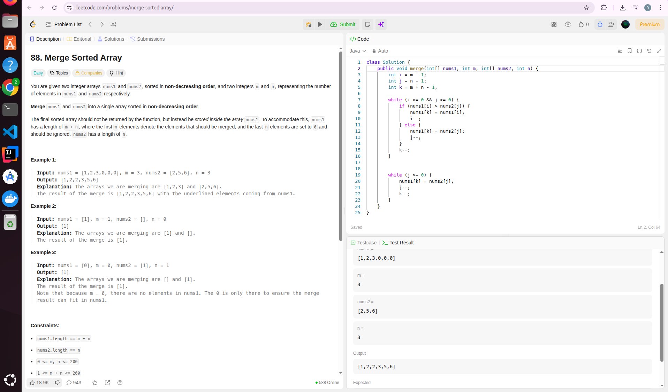This screenshot has height=392, width=668.
Task: Format code using curly braces icon
Action: [x=639, y=51]
